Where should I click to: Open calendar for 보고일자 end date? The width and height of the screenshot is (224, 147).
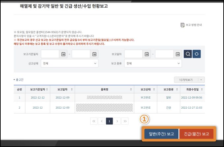178,54
